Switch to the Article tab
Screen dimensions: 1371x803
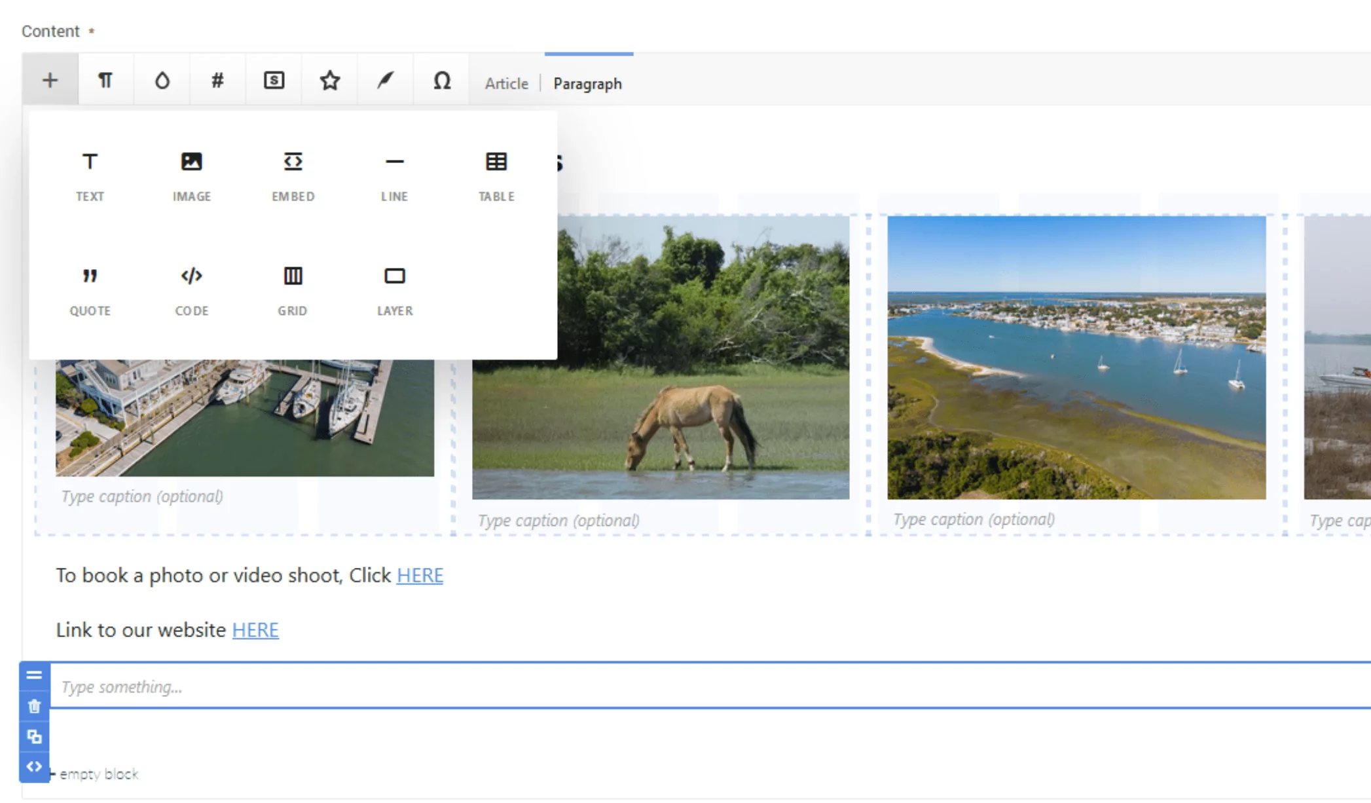(506, 83)
